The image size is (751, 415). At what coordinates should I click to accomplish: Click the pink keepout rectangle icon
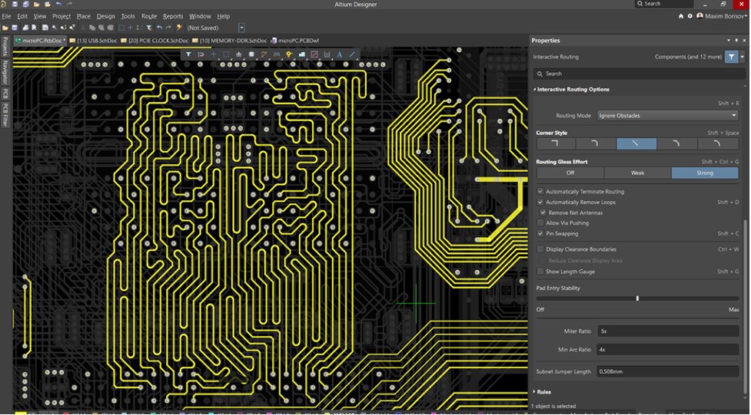pyautogui.click(x=314, y=54)
